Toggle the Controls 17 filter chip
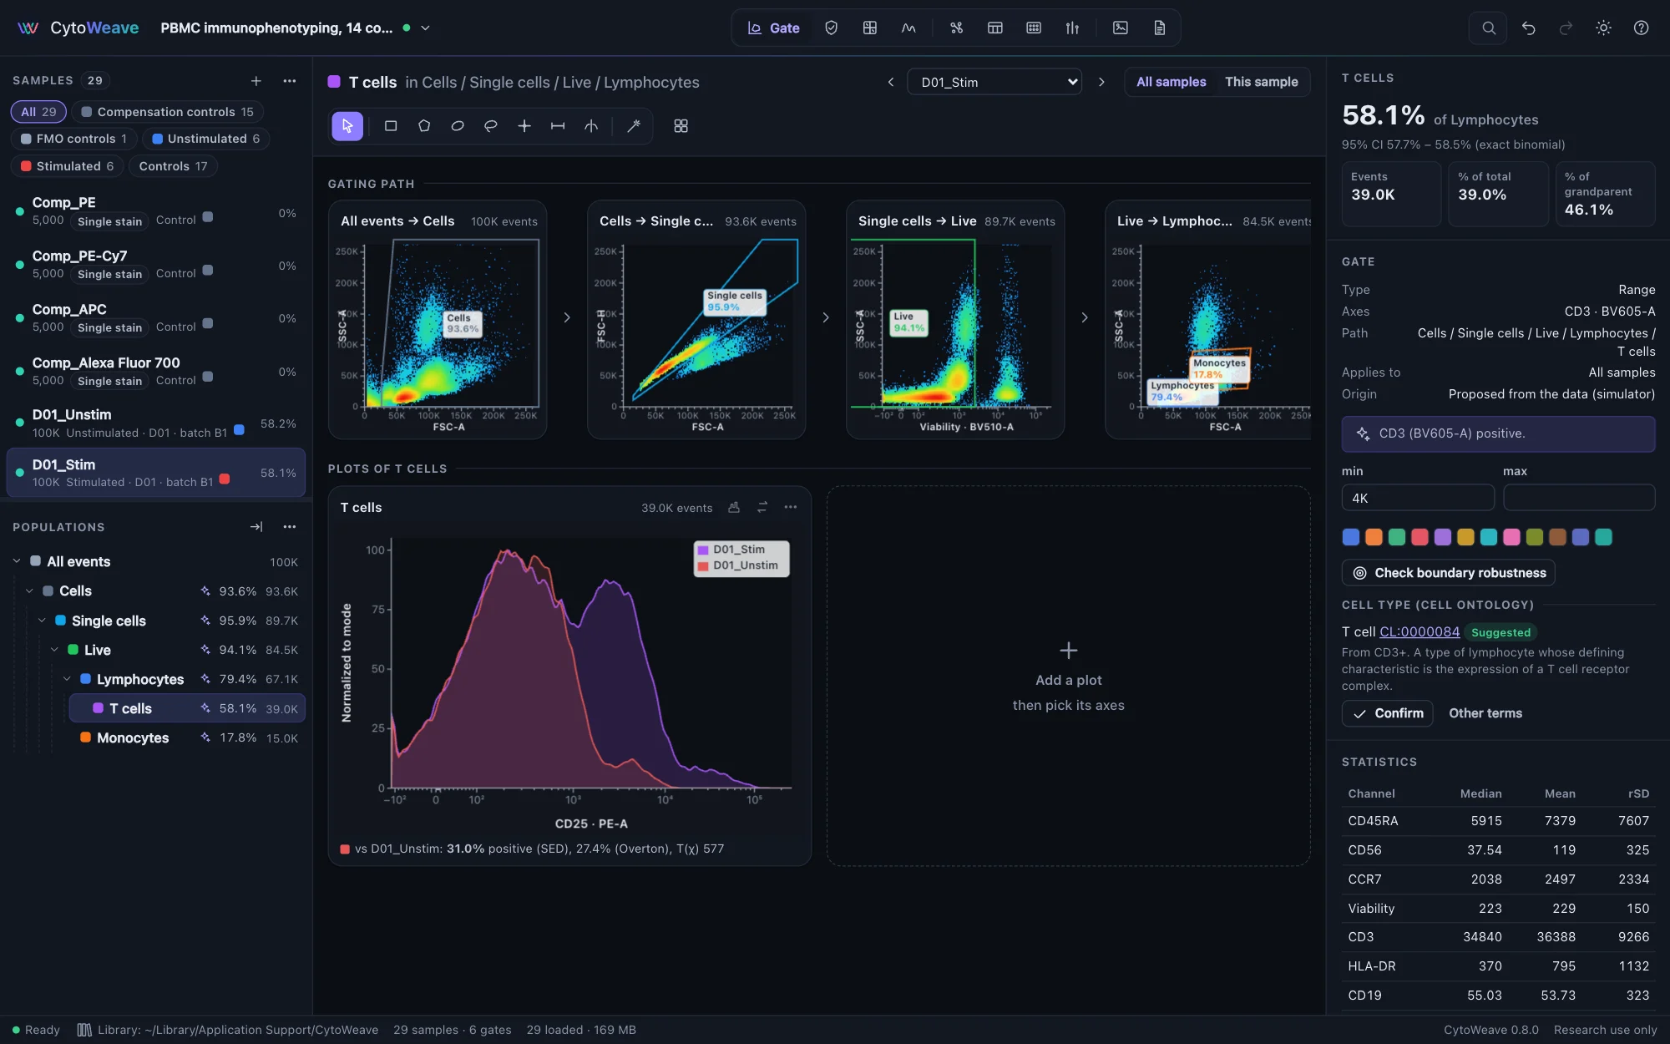 (173, 166)
